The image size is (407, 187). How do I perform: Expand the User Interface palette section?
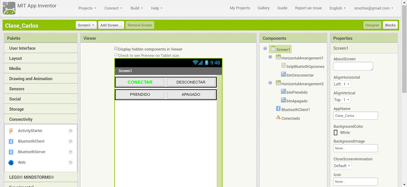click(x=41, y=48)
